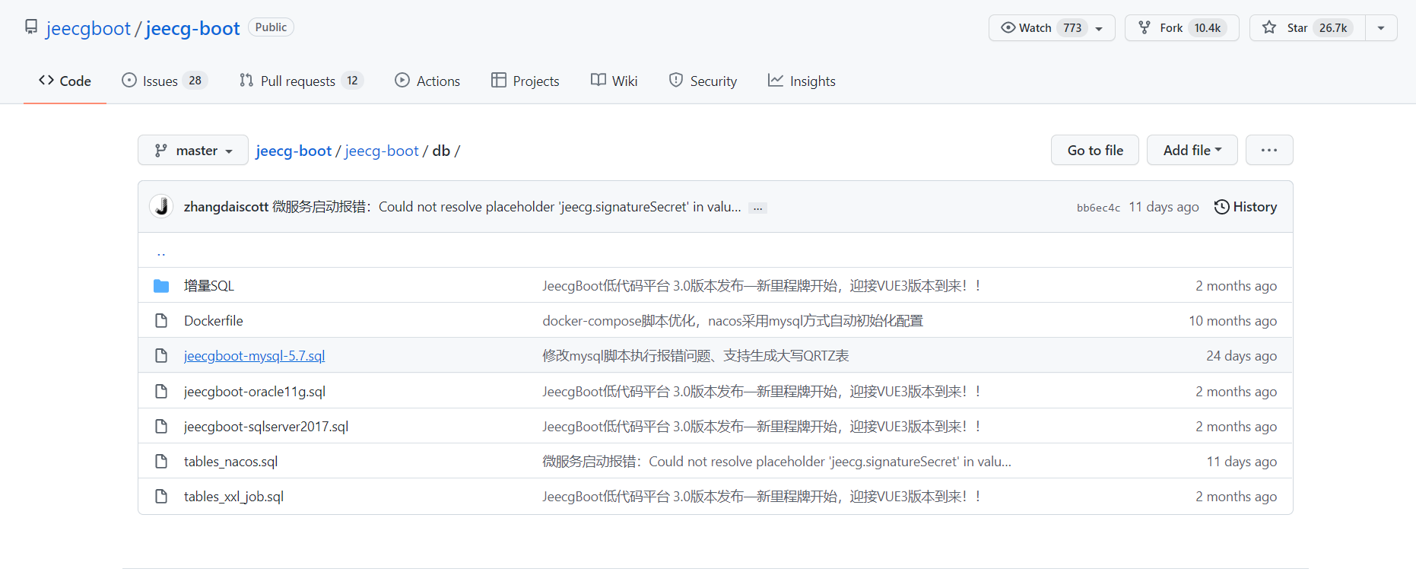Click the Public visibility badge
Image resolution: width=1416 pixels, height=575 pixels.
pos(271,27)
